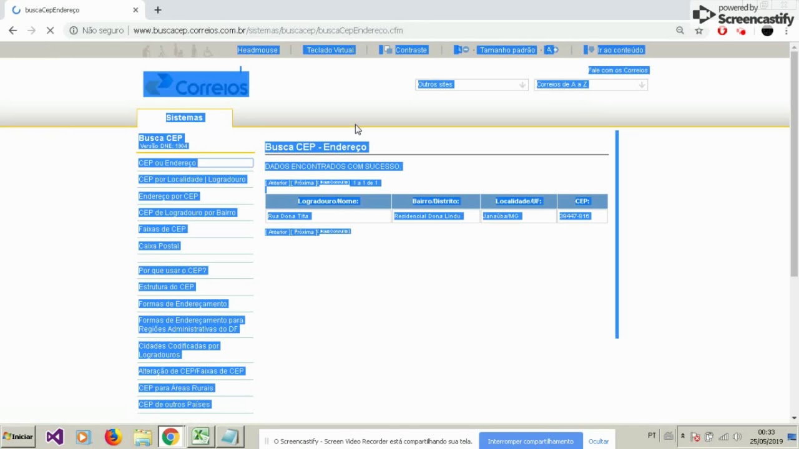Click Interromper compartilhamento button
799x449 pixels.
tap(531, 442)
